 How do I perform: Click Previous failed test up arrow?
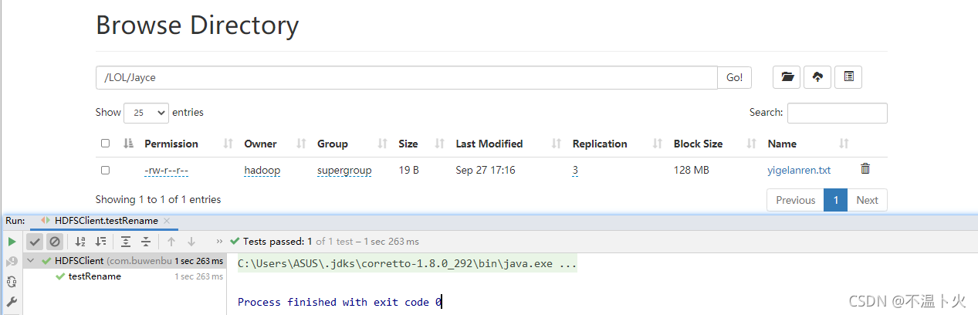(x=171, y=242)
